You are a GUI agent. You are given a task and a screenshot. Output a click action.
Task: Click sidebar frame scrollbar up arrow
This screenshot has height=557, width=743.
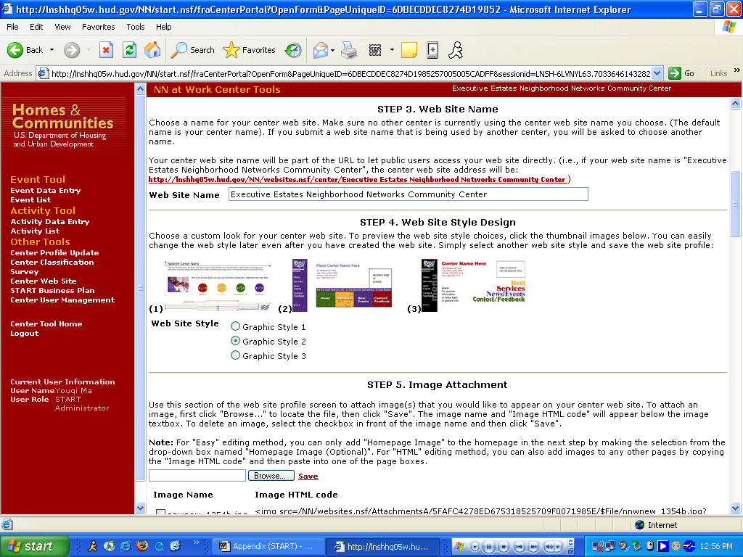[x=140, y=88]
